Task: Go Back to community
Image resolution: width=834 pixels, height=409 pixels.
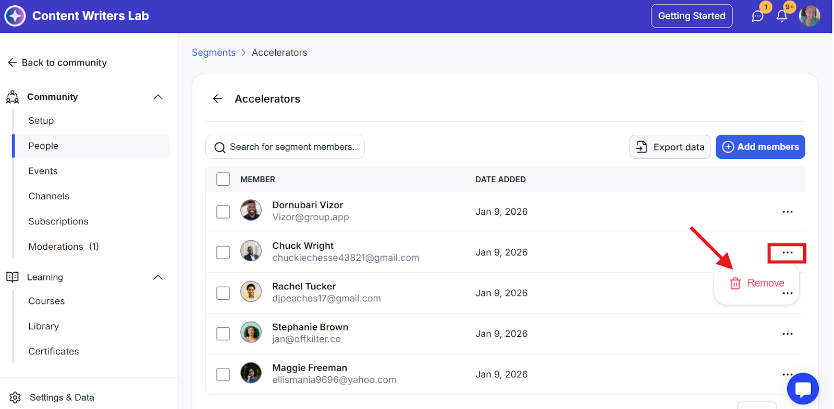Action: [x=57, y=62]
